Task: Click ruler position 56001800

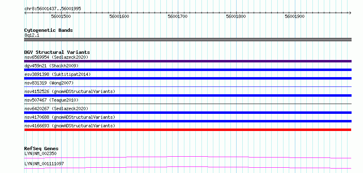Action: 236,16
